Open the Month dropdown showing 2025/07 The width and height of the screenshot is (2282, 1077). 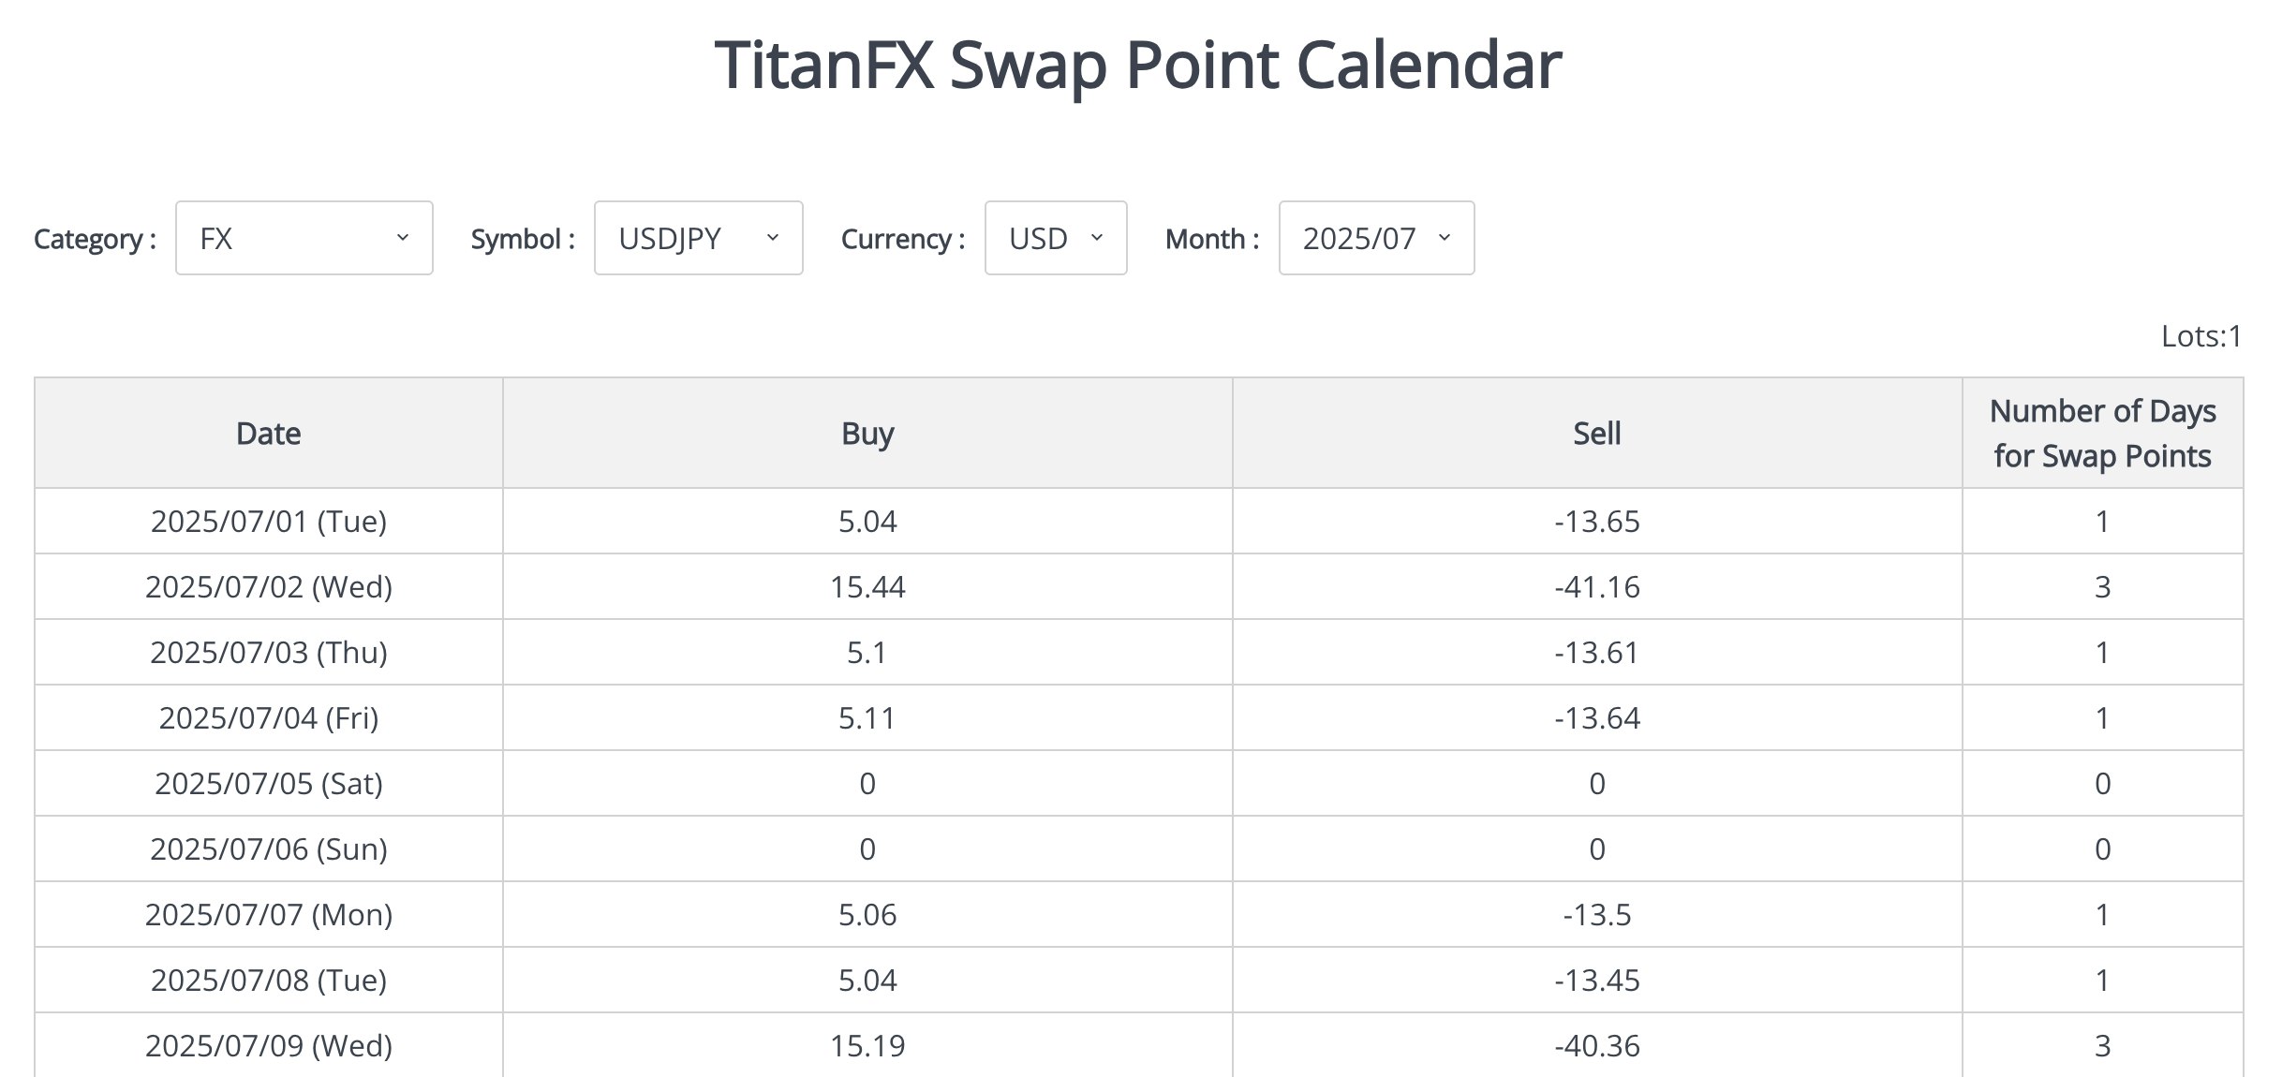point(1374,238)
